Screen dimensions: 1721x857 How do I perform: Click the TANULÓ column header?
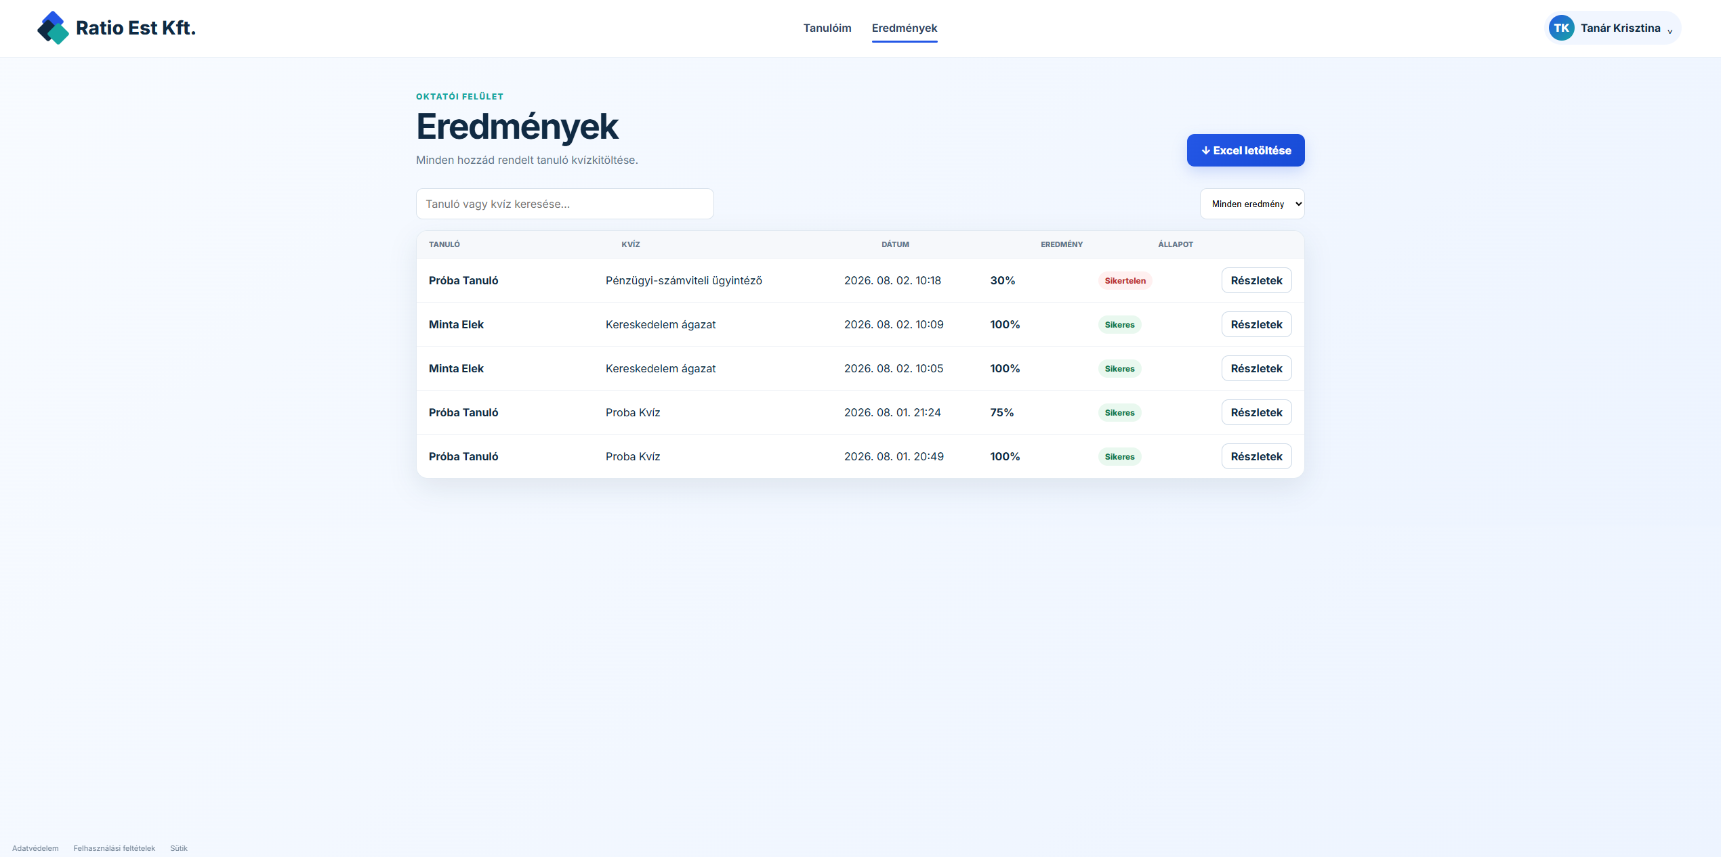(x=444, y=244)
